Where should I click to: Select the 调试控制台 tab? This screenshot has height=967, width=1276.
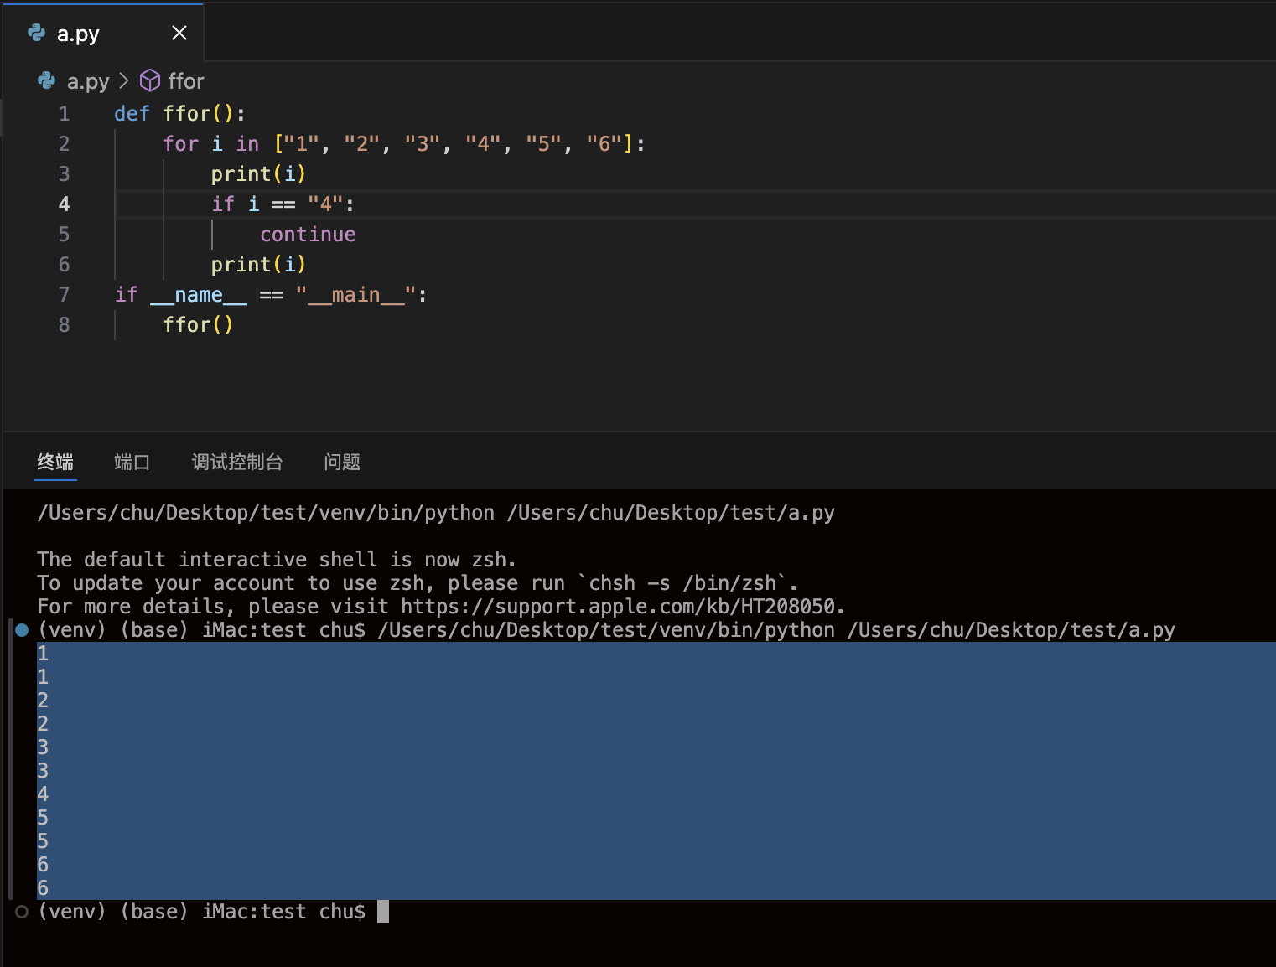coord(236,462)
